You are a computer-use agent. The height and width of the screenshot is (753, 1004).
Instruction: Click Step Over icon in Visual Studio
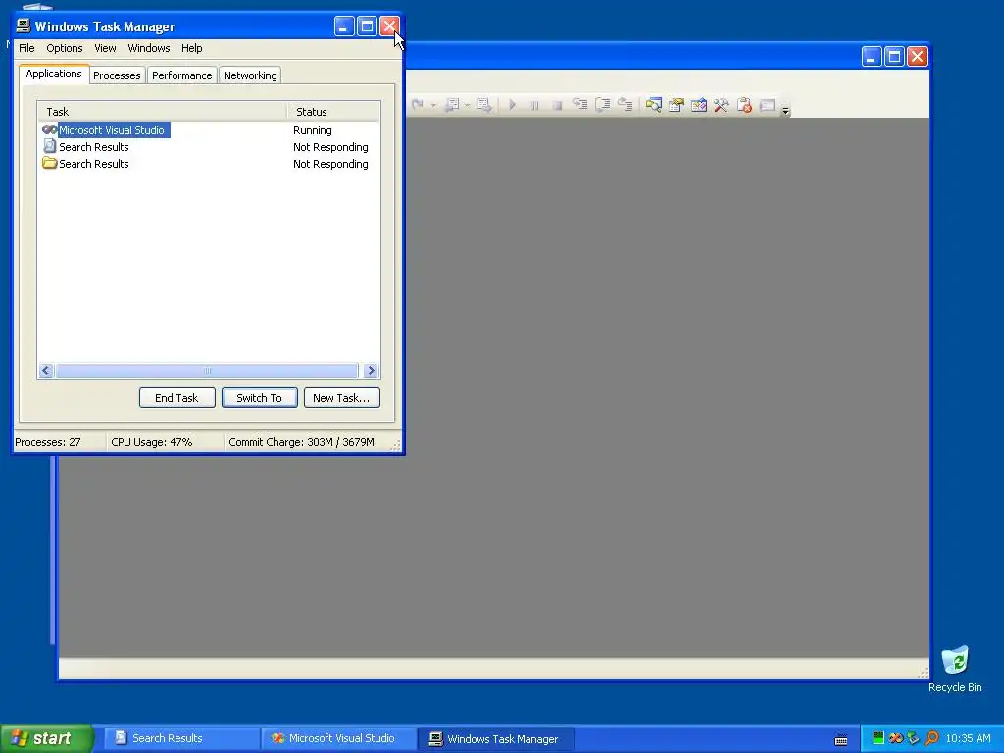pyautogui.click(x=603, y=104)
